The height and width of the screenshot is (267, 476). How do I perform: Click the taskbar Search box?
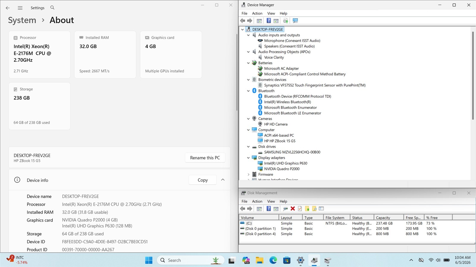190,260
